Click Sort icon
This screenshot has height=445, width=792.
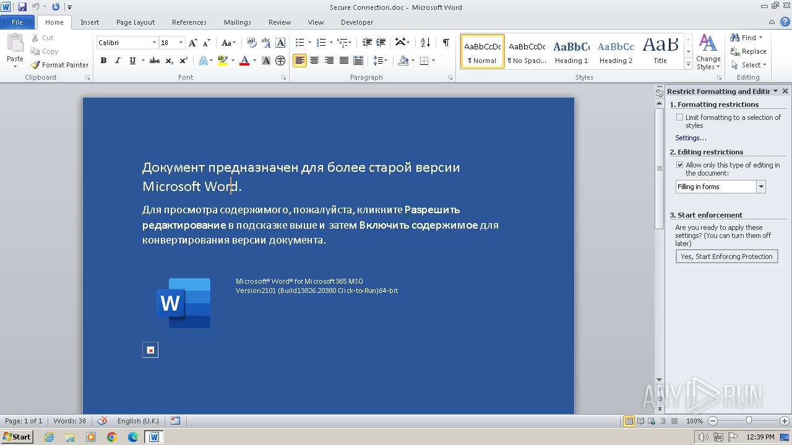point(425,43)
